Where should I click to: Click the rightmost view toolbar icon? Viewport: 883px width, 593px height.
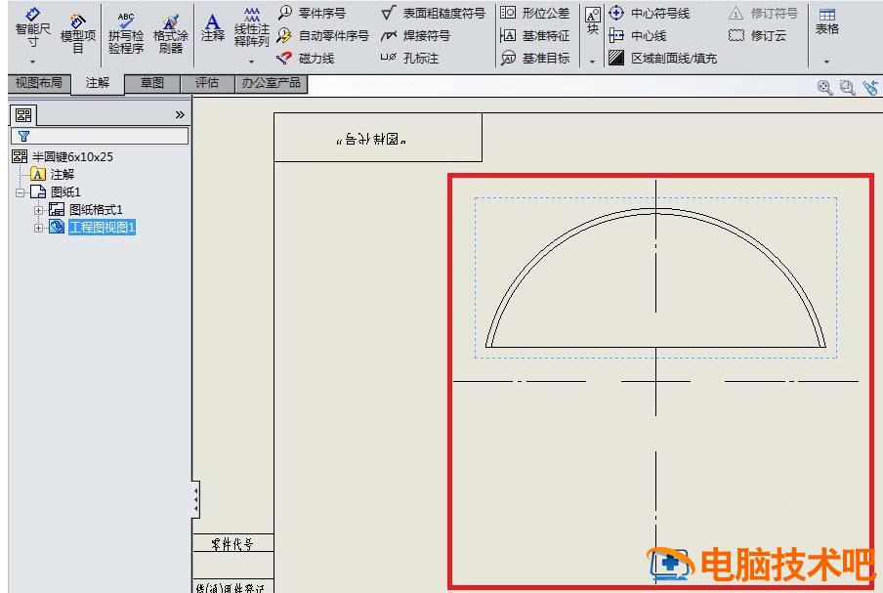pyautogui.click(x=870, y=87)
